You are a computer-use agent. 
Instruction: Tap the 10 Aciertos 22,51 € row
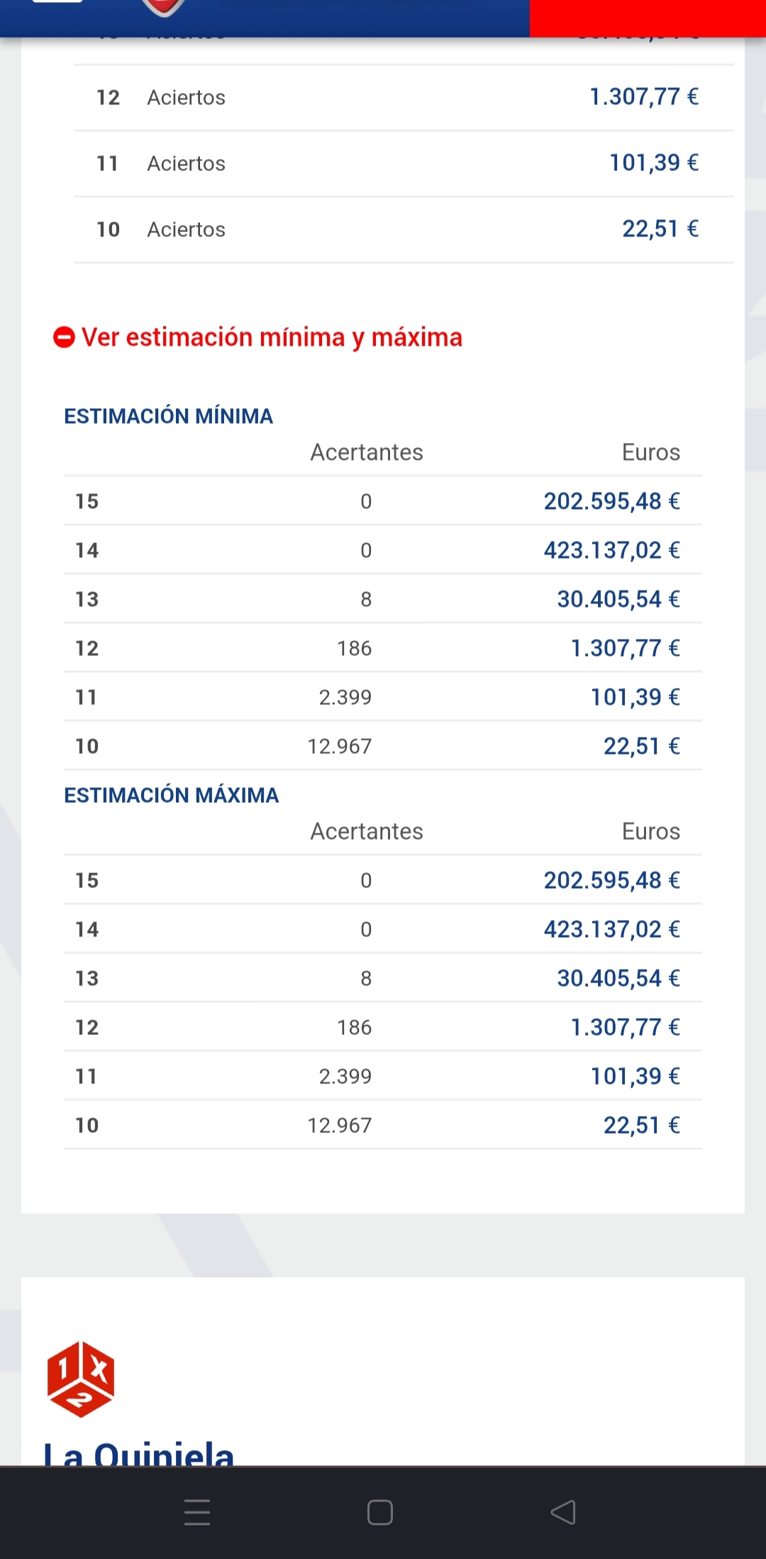point(403,229)
